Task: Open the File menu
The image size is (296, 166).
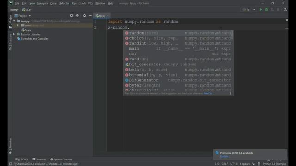Action: click(x=17, y=3)
